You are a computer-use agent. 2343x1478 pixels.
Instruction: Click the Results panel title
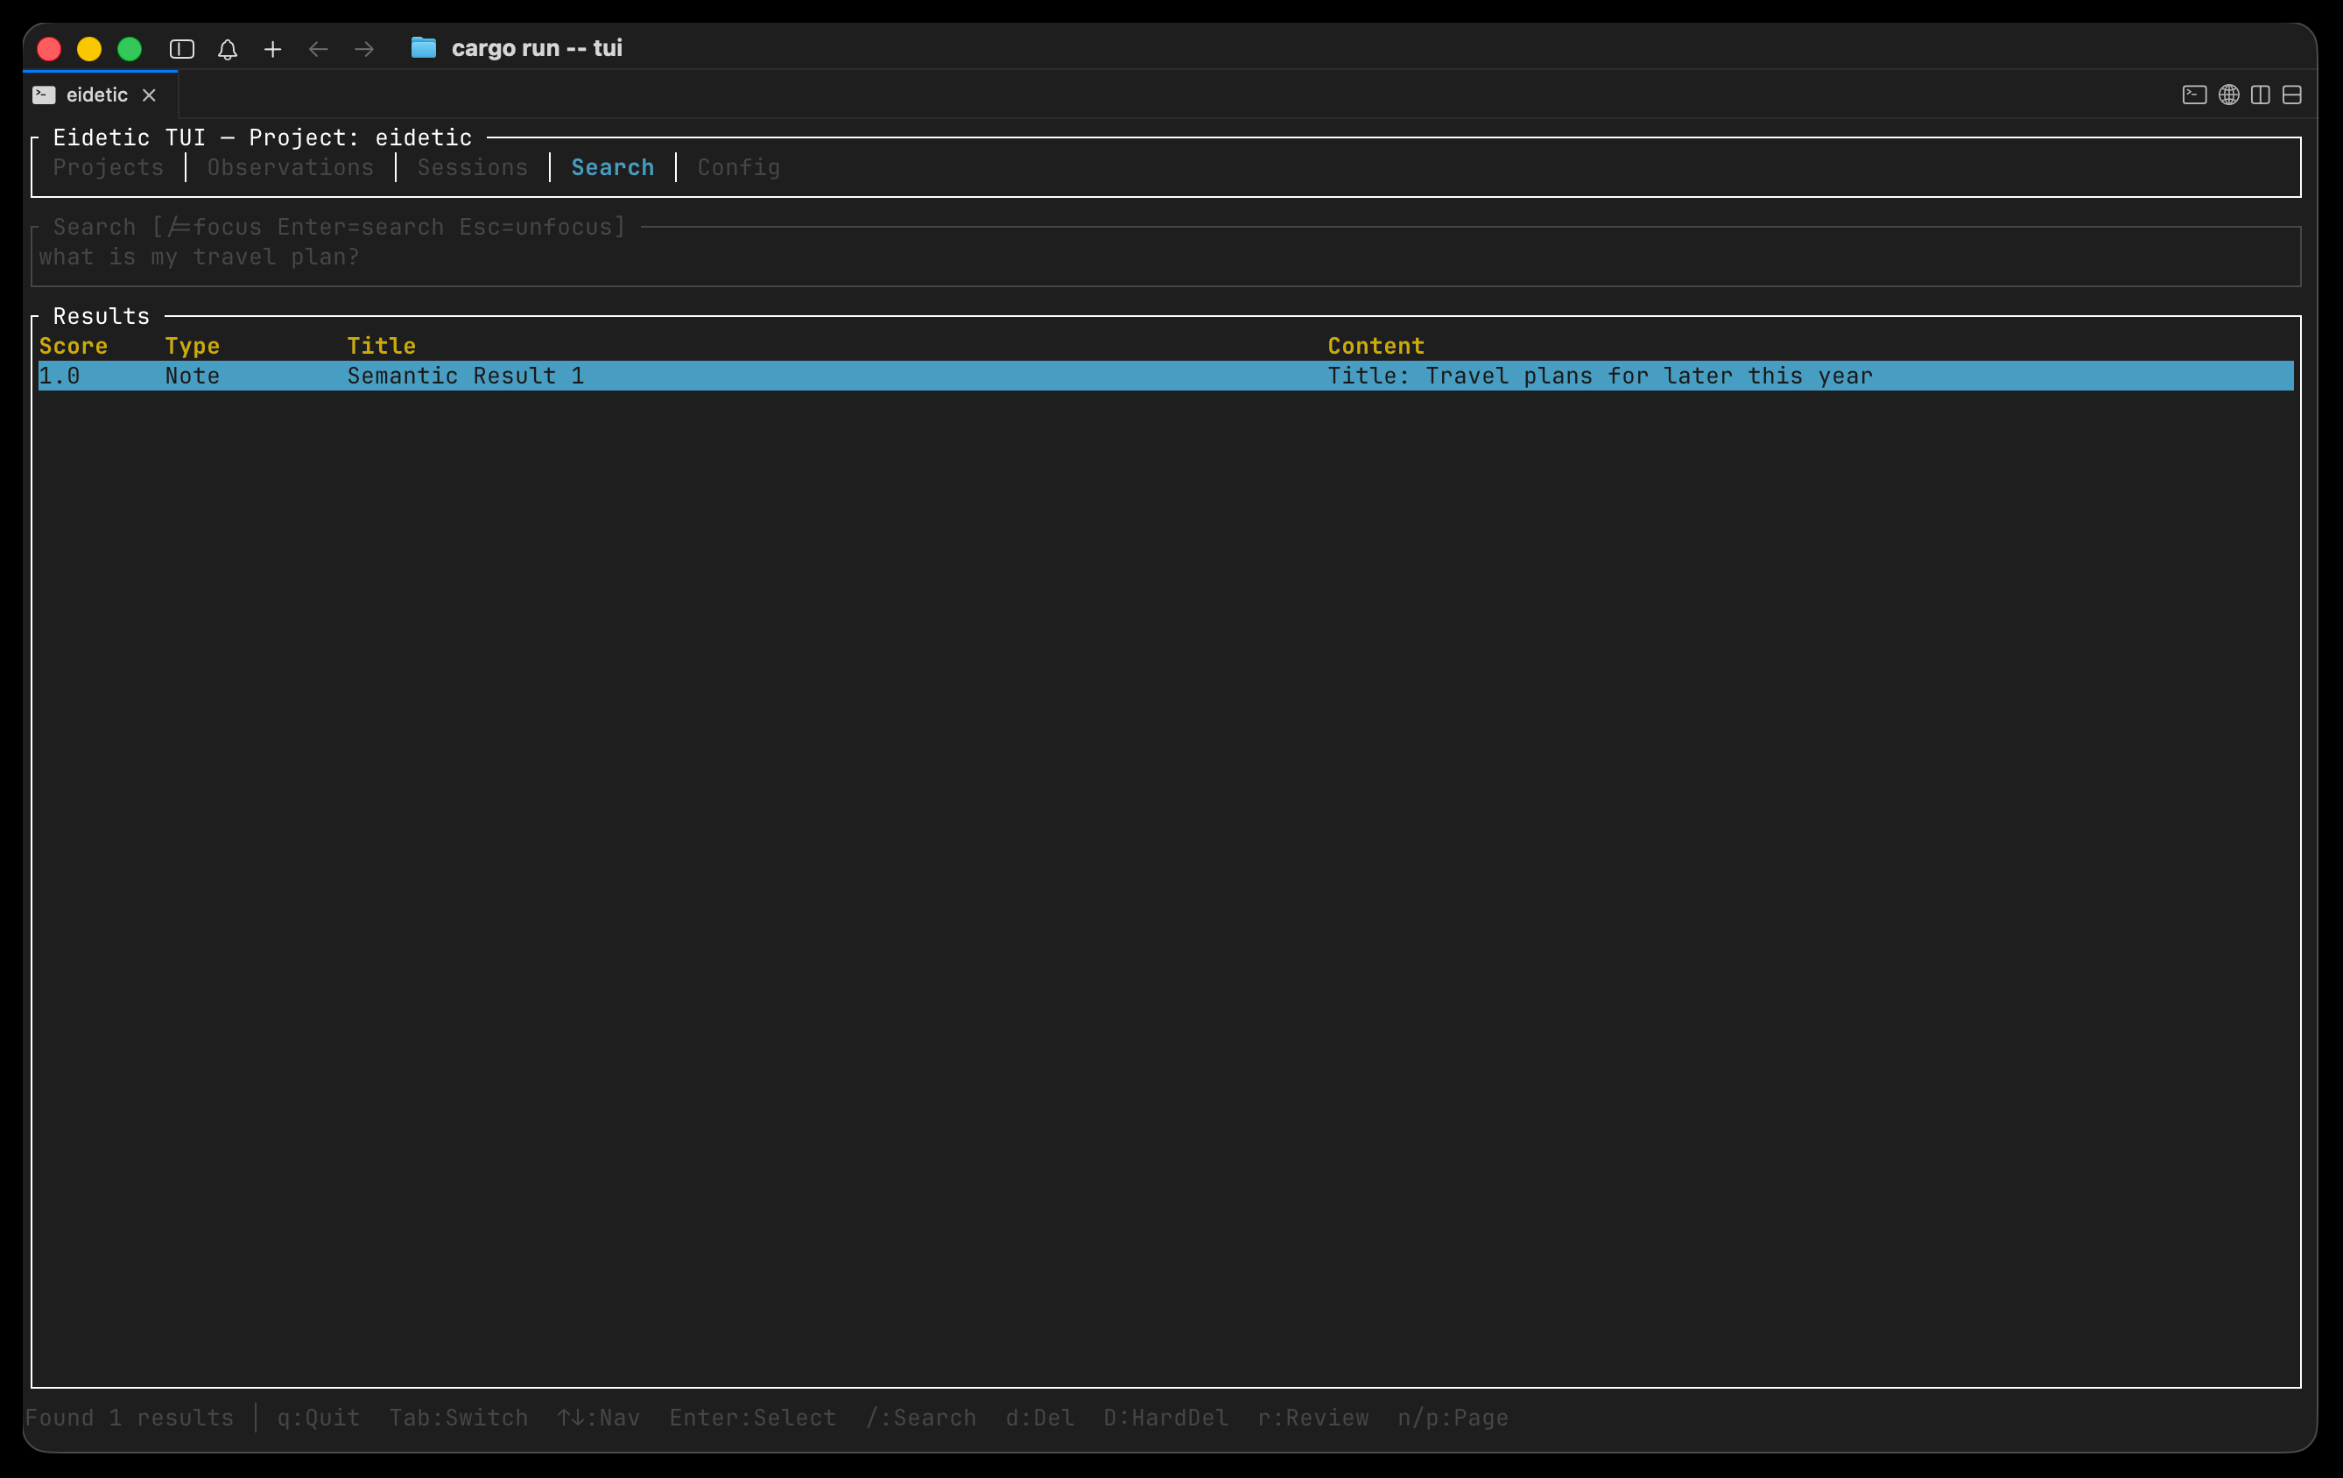pos(102,316)
